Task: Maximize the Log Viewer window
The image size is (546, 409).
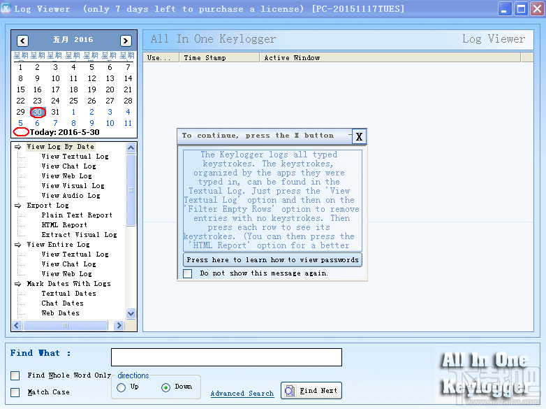Action: point(521,8)
